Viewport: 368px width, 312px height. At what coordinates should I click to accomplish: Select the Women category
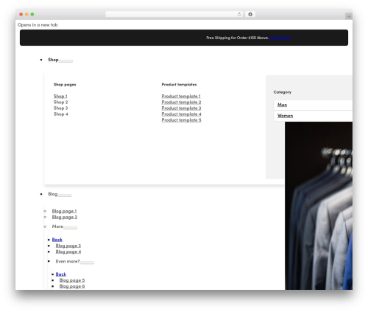click(x=313, y=116)
